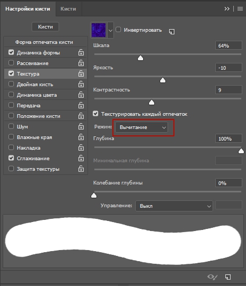Open texture pattern picker arrow
This screenshot has width=246, height=286.
point(110,30)
